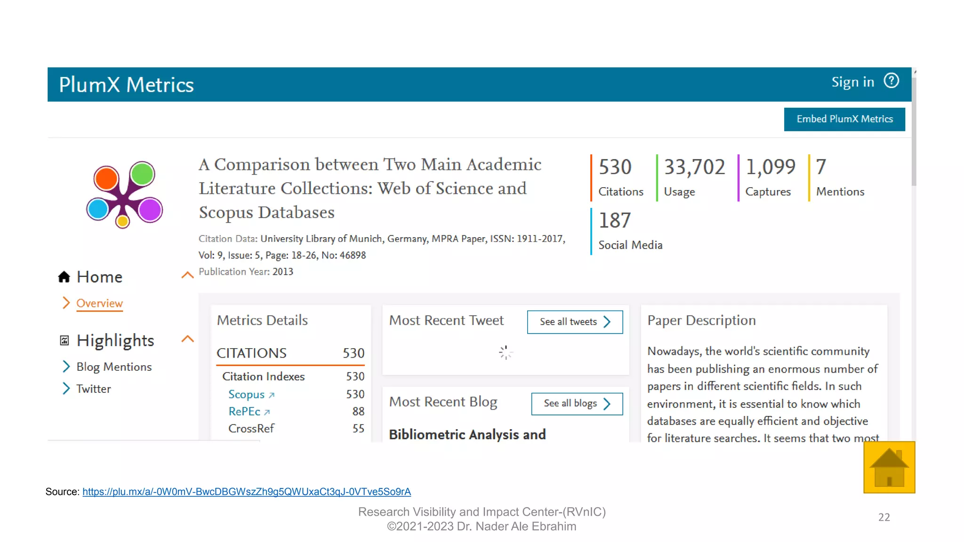Select Home in the sidebar
This screenshot has height=542, width=964.
pos(99,277)
